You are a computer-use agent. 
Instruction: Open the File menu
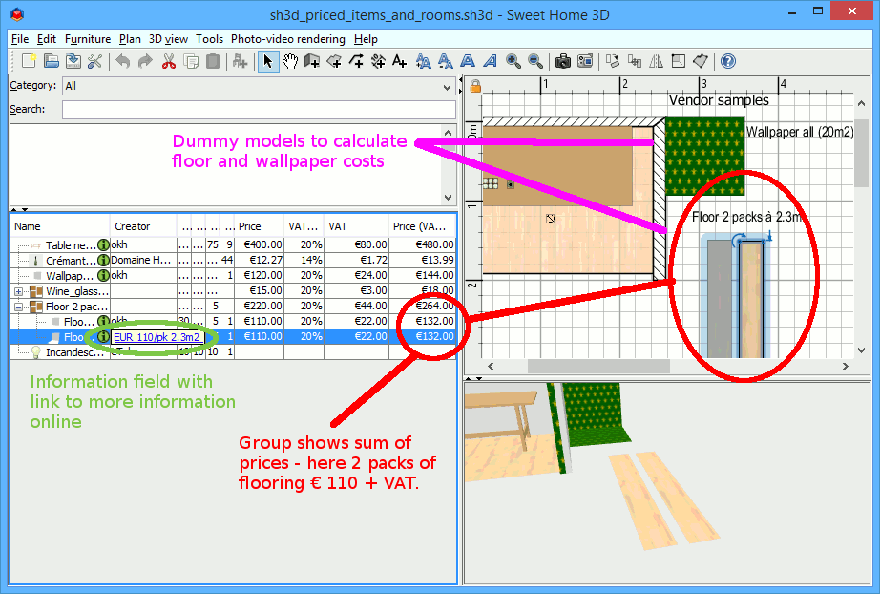tap(20, 39)
